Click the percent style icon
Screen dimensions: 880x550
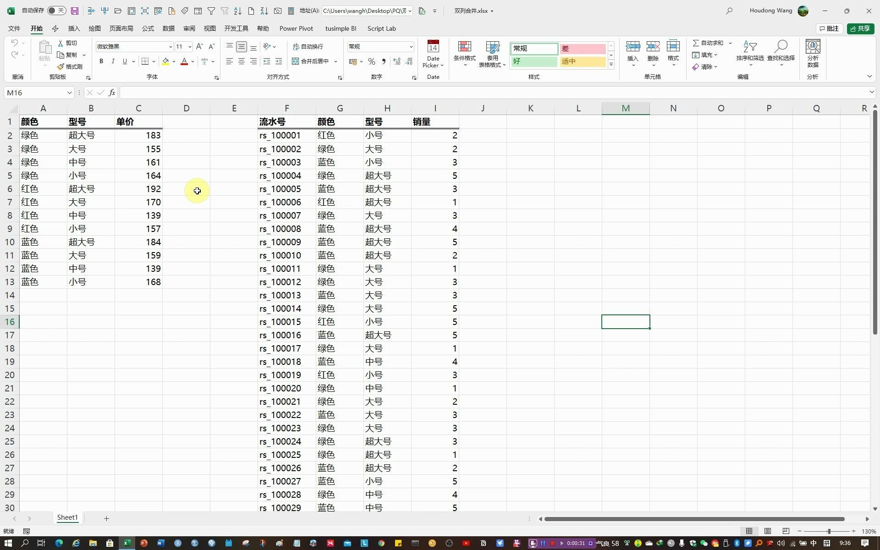[x=371, y=61]
